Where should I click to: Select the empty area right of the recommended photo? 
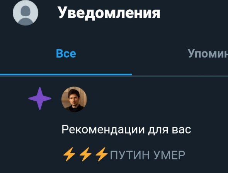pos(157,99)
